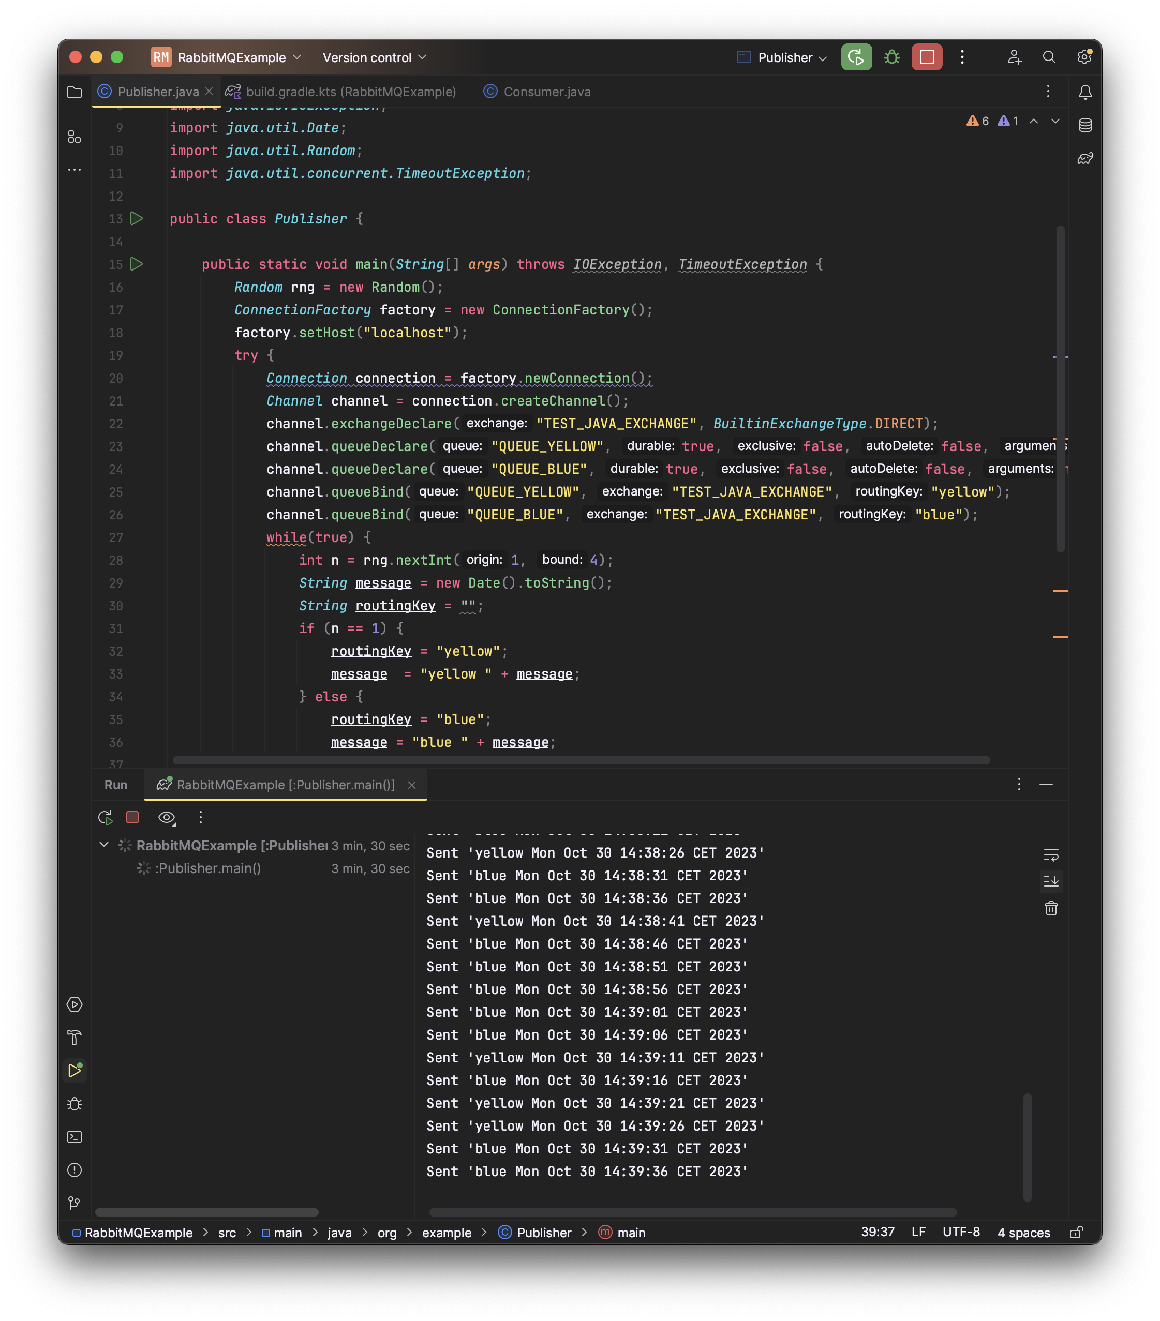This screenshot has height=1321, width=1160.
Task: Open the Problems tool window icon
Action: tap(75, 1170)
